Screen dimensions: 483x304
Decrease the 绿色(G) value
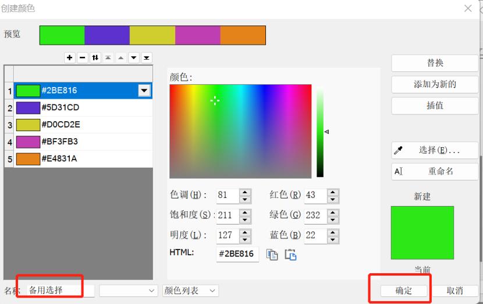click(x=333, y=220)
